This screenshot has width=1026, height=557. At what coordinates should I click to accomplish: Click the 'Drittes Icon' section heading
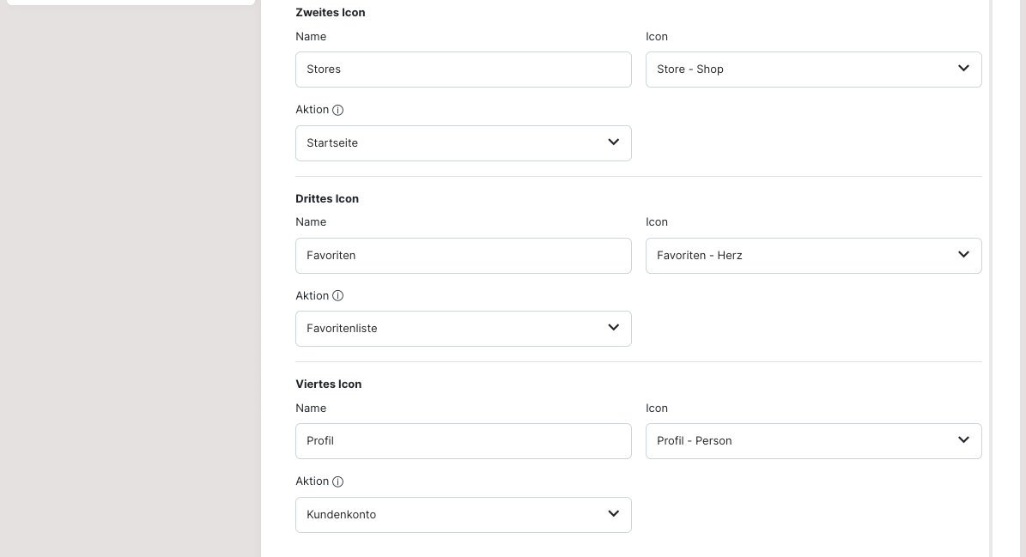(327, 199)
